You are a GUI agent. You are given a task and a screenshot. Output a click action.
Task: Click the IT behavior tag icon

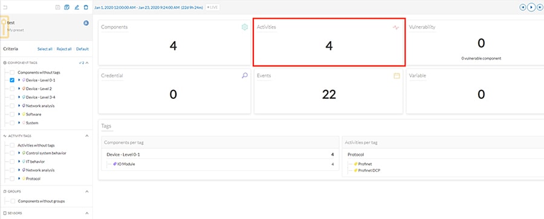click(x=24, y=162)
